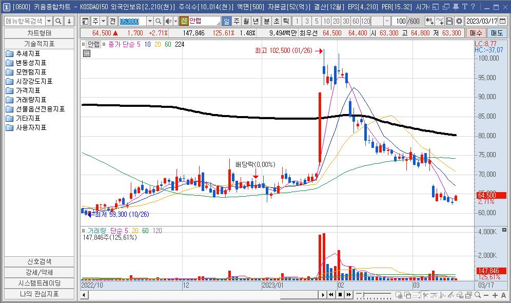
Task: Click the stop button in chart playback
Action: [340, 295]
